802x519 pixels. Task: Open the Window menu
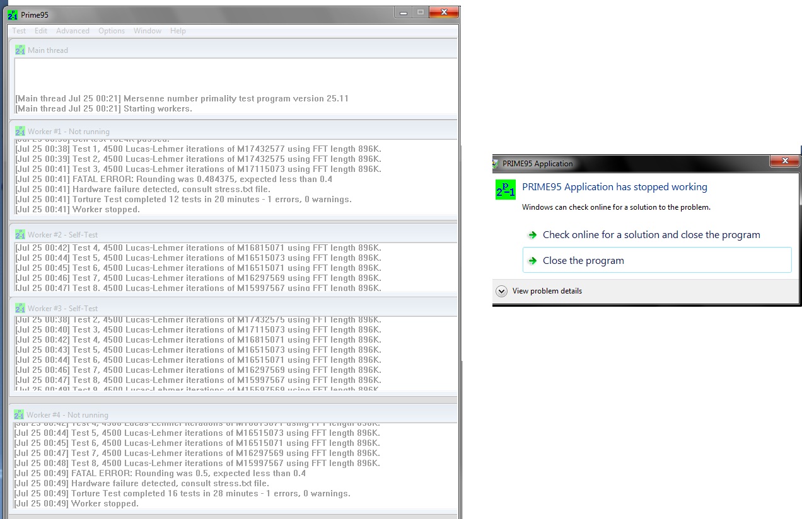pyautogui.click(x=148, y=31)
